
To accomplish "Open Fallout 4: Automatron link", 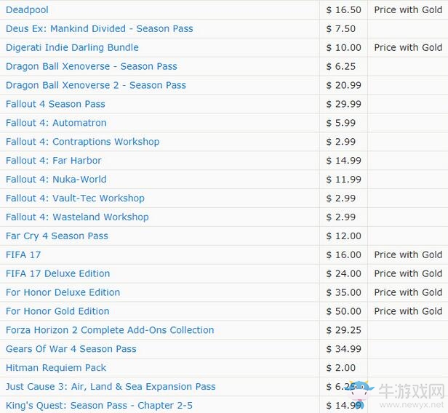I will [56, 123].
